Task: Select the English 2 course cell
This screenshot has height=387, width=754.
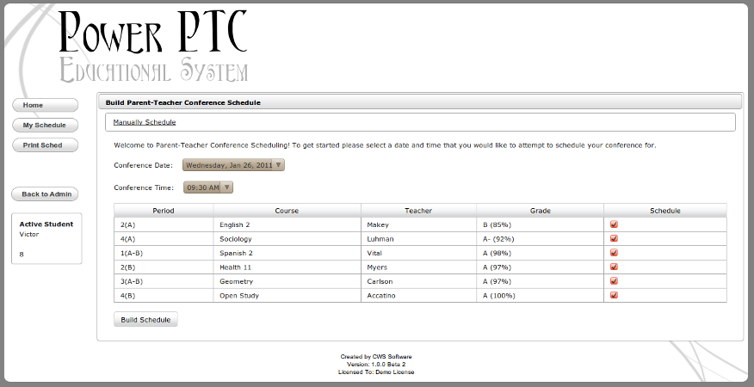Action: pyautogui.click(x=287, y=224)
